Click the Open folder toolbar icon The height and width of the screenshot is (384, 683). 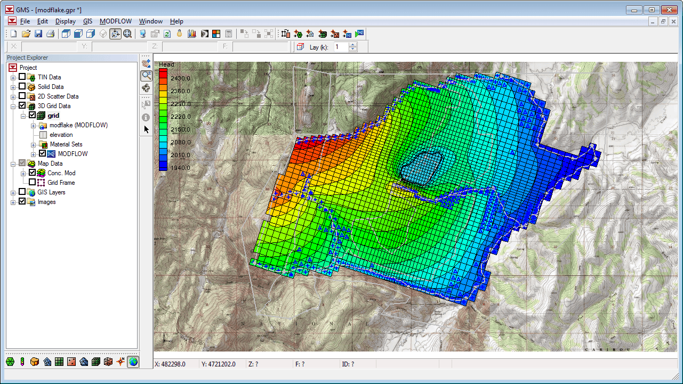coord(26,34)
